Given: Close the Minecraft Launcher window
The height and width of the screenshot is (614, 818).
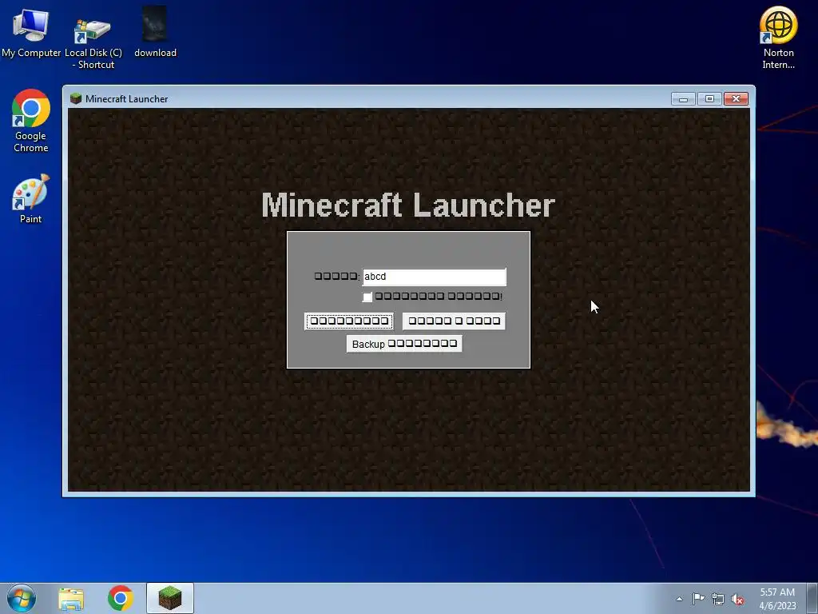Looking at the screenshot, I should coord(736,98).
